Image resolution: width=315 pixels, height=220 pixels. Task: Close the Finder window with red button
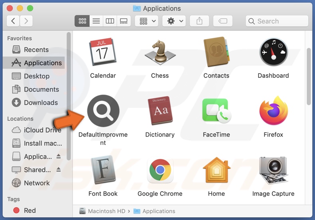pyautogui.click(x=10, y=8)
